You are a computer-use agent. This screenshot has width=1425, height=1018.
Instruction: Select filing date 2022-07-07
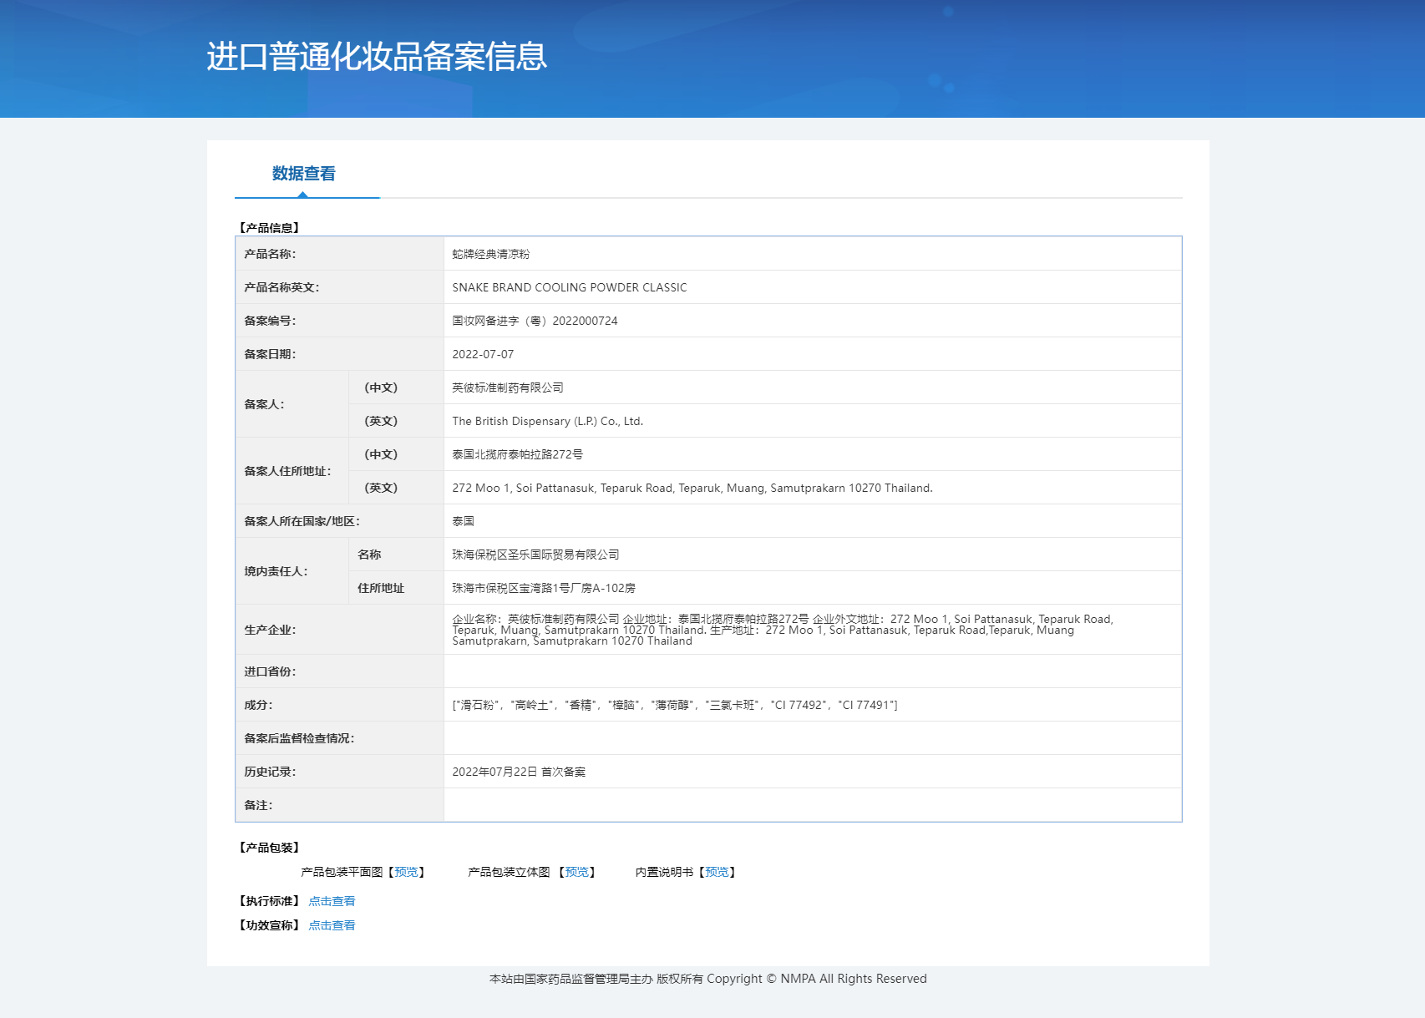tap(483, 354)
